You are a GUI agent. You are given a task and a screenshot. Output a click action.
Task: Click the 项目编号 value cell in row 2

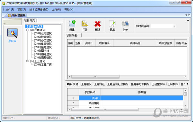click(x=142, y=103)
